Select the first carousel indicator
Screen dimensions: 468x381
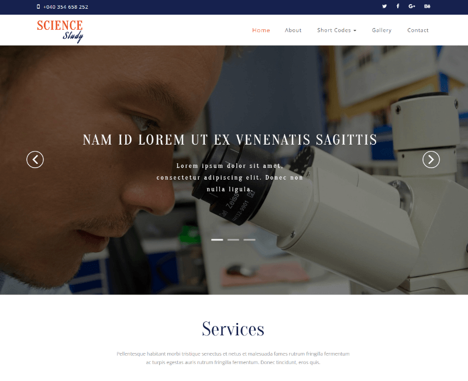217,240
